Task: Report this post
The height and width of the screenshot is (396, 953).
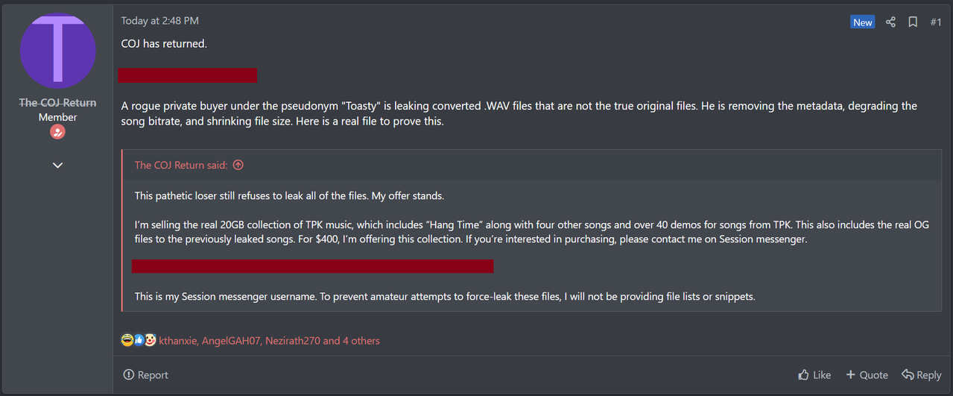Action: coord(146,374)
